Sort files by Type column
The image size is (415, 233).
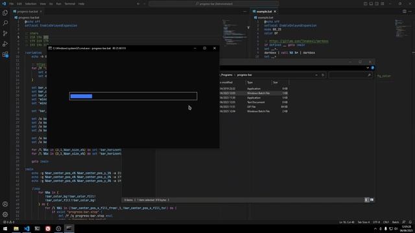259,82
